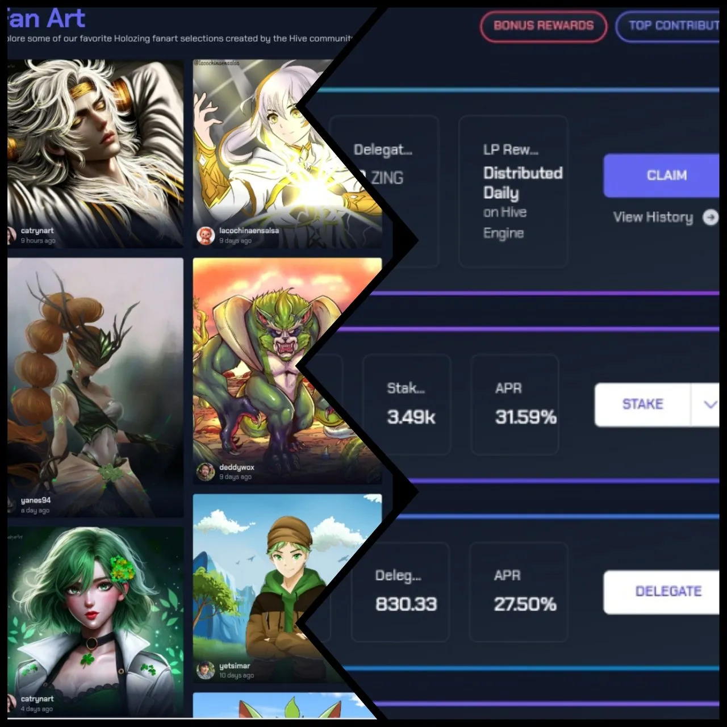
Task: Click deddywox's profile avatar icon
Action: pyautogui.click(x=205, y=471)
